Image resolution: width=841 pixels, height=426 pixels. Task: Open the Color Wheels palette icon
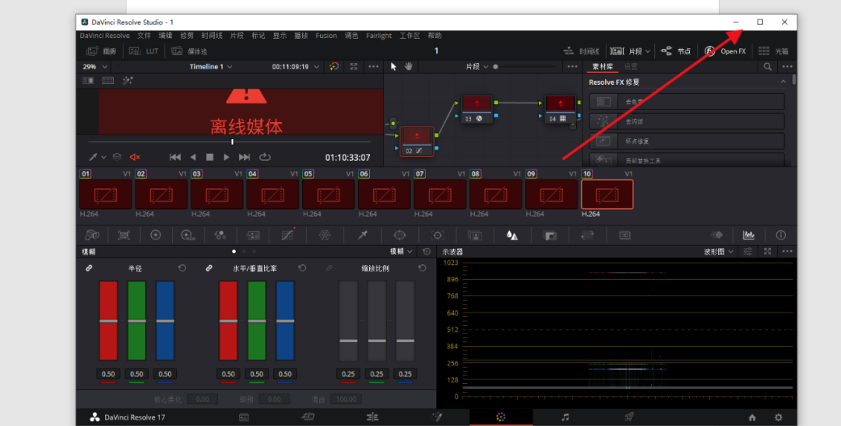pos(156,235)
